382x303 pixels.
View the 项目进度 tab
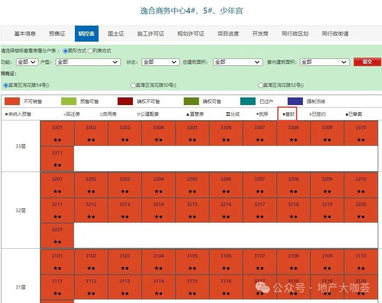pos(228,34)
